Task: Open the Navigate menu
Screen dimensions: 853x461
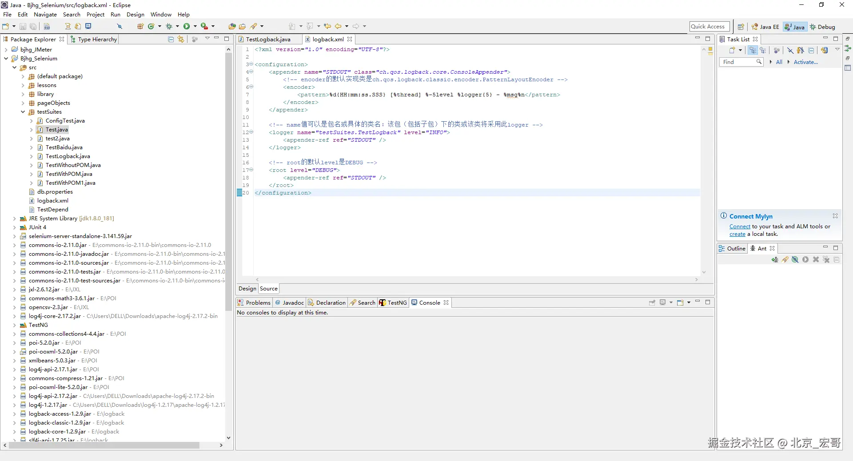Action: click(45, 14)
